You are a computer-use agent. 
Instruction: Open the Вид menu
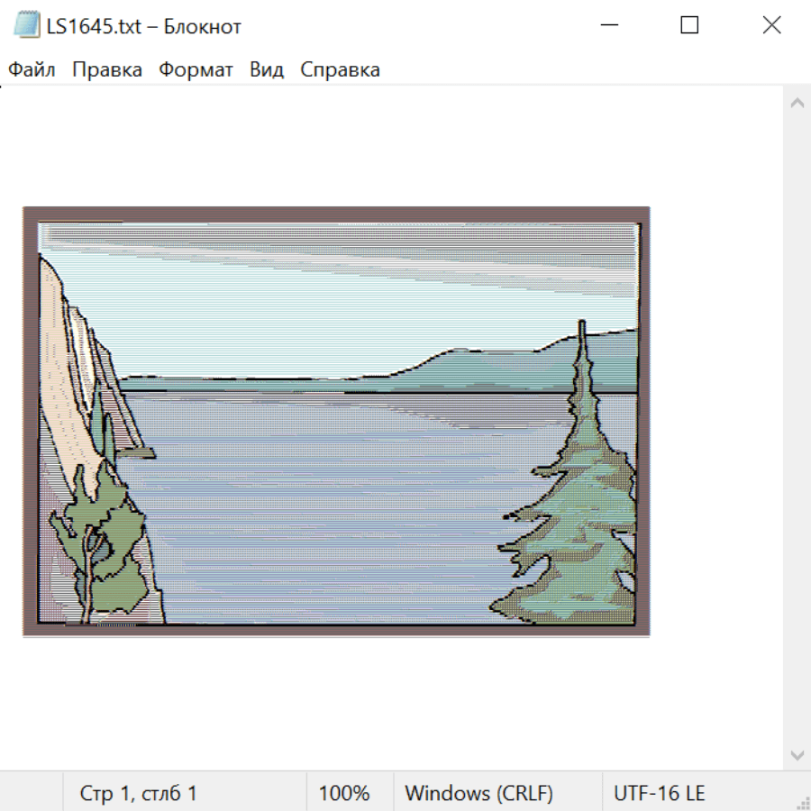tap(267, 69)
